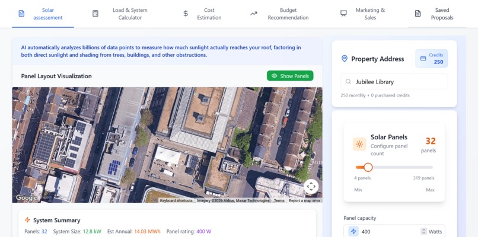
Task: Click the lightning icon beside System Summary
Action: 27,220
